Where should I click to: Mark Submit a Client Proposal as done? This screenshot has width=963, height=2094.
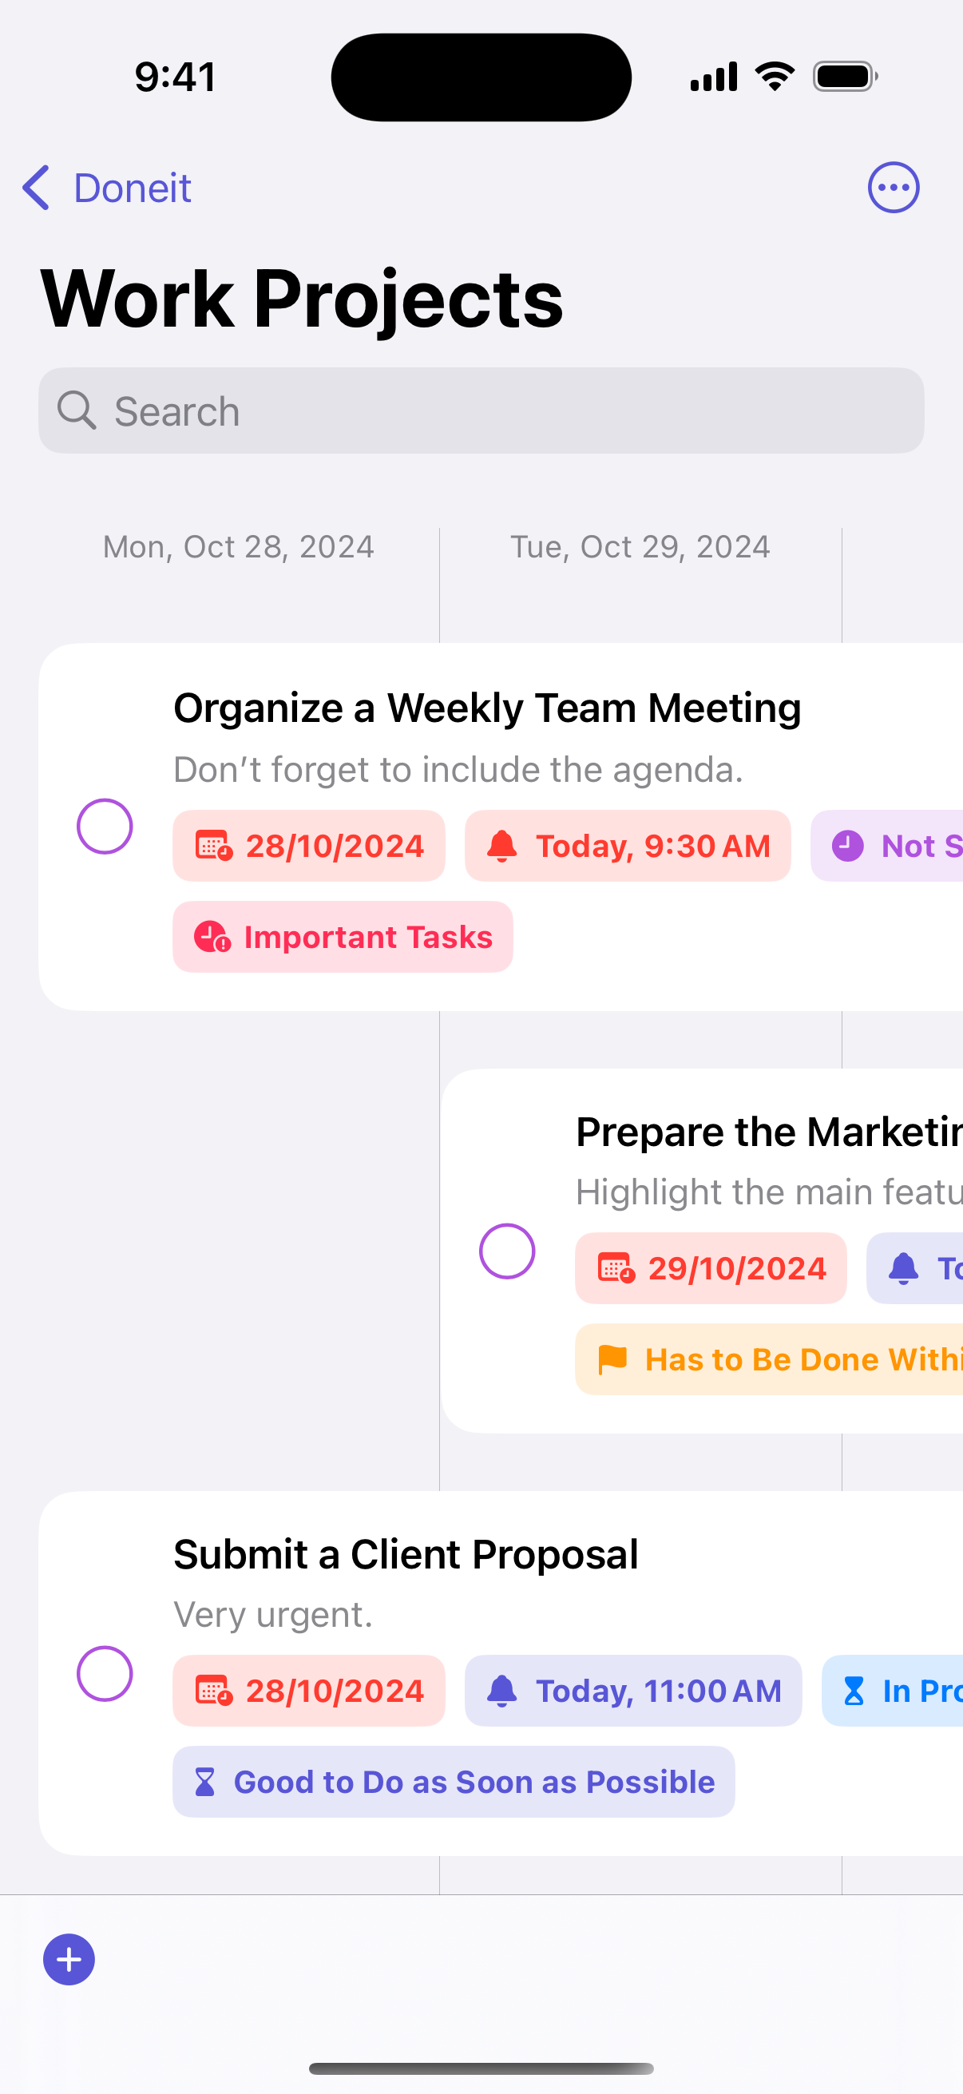[105, 1674]
